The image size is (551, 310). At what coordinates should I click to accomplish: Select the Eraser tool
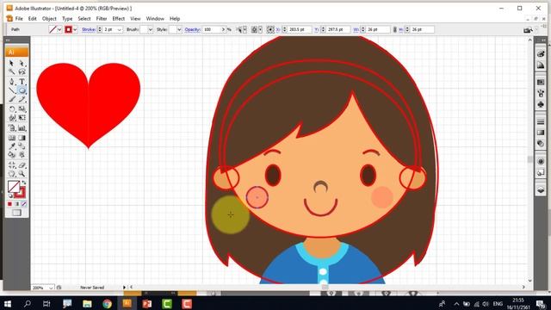click(22, 165)
